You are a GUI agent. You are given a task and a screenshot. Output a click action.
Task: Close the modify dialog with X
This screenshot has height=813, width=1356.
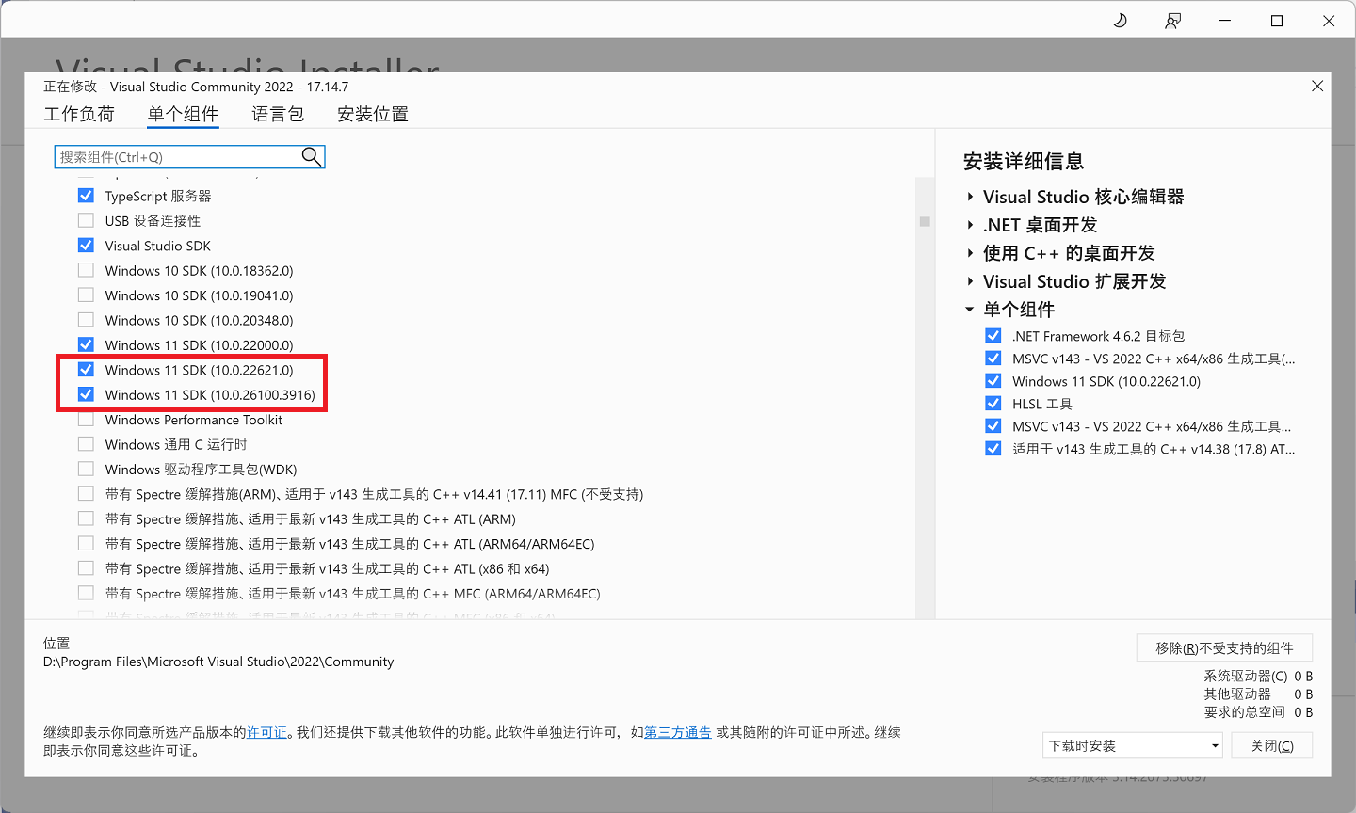1317,86
